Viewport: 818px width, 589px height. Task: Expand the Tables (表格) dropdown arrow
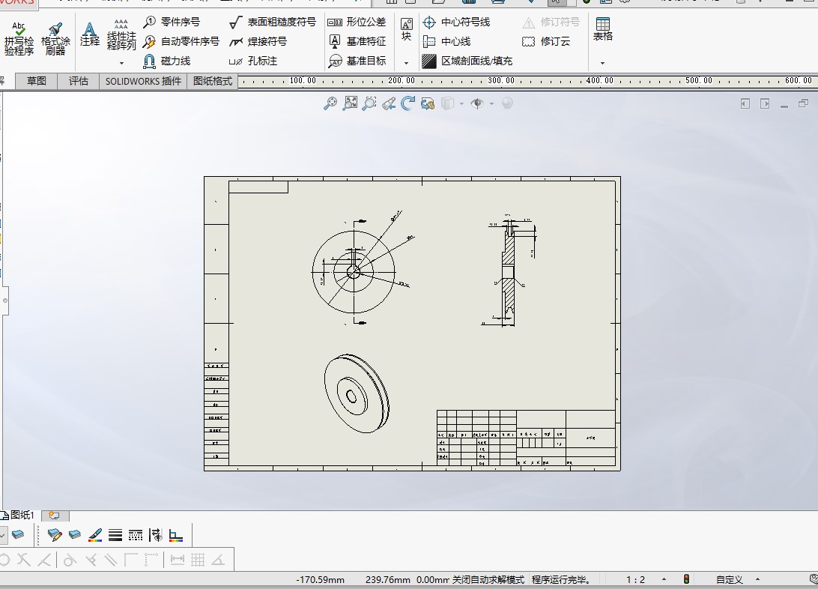(602, 63)
